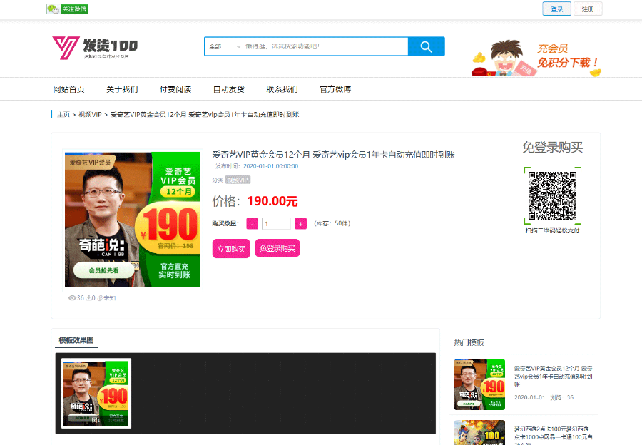Click the main iQiyi VIP product image
642x445 pixels.
pos(133,220)
